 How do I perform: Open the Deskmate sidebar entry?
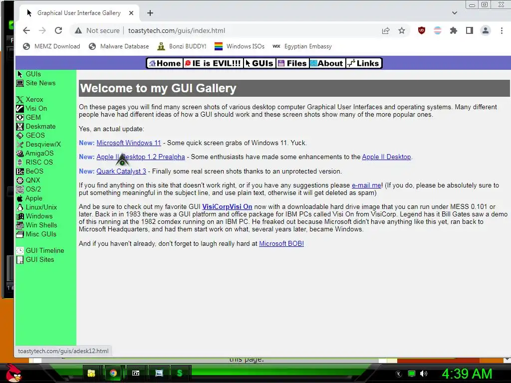tap(36, 126)
